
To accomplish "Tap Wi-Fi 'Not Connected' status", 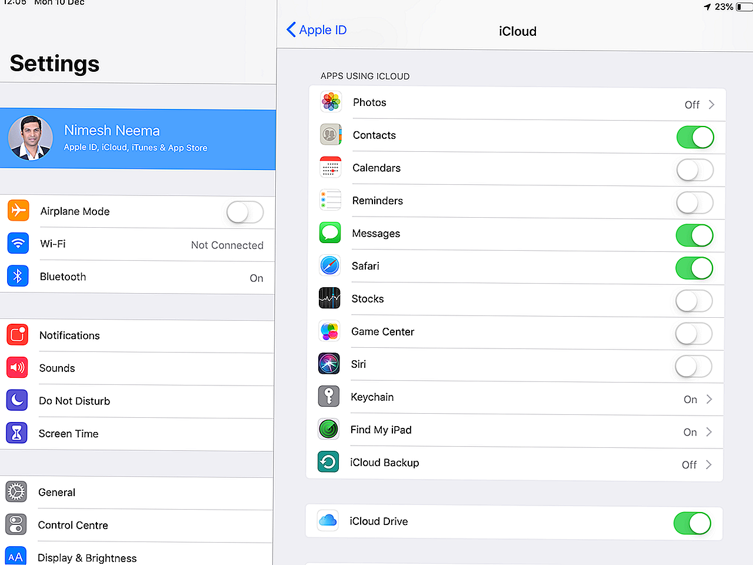I will pyautogui.click(x=227, y=245).
